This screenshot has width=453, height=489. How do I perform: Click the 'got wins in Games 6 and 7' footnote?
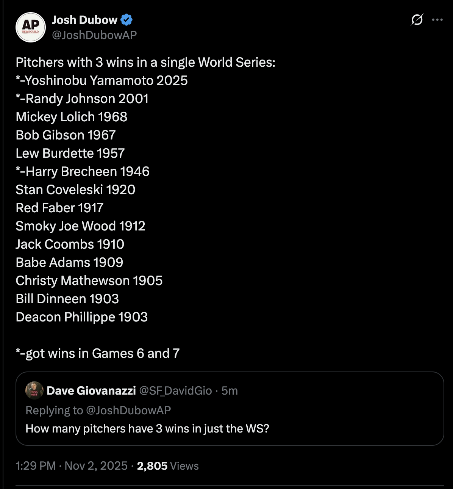click(98, 353)
